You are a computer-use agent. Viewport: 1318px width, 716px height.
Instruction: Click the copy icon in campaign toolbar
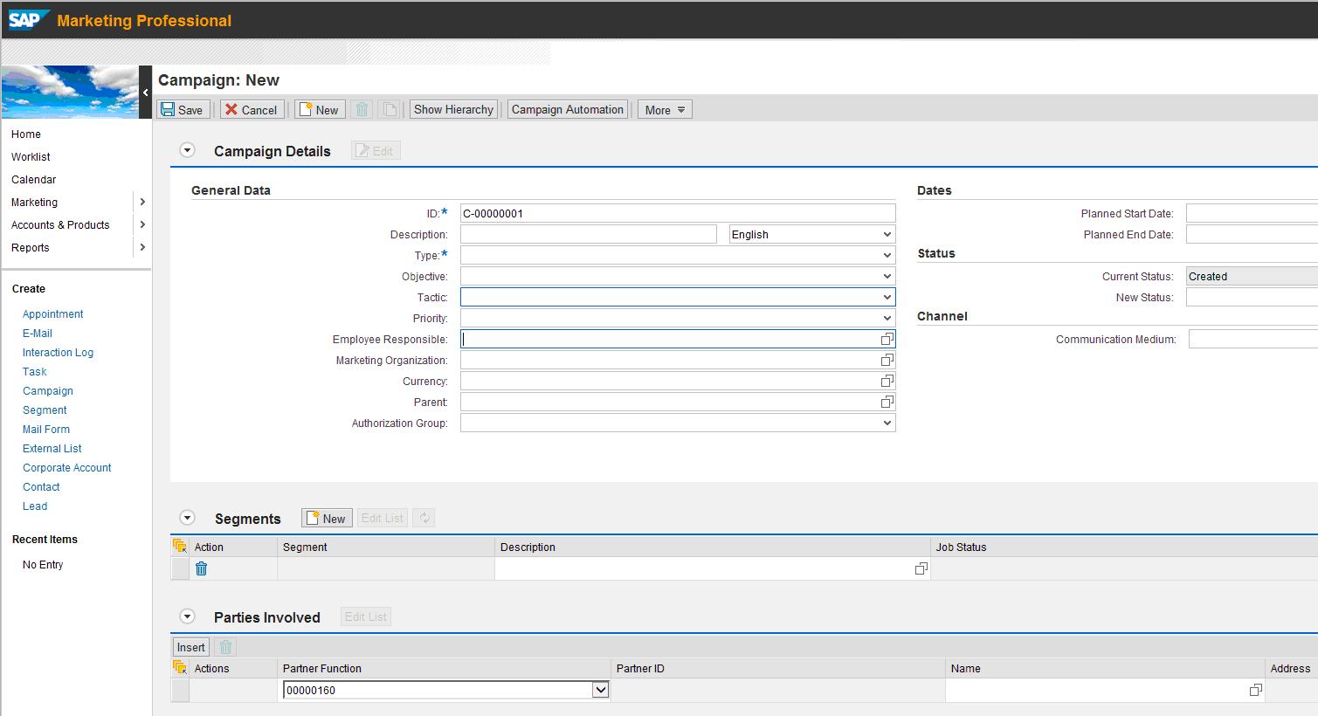(x=390, y=109)
